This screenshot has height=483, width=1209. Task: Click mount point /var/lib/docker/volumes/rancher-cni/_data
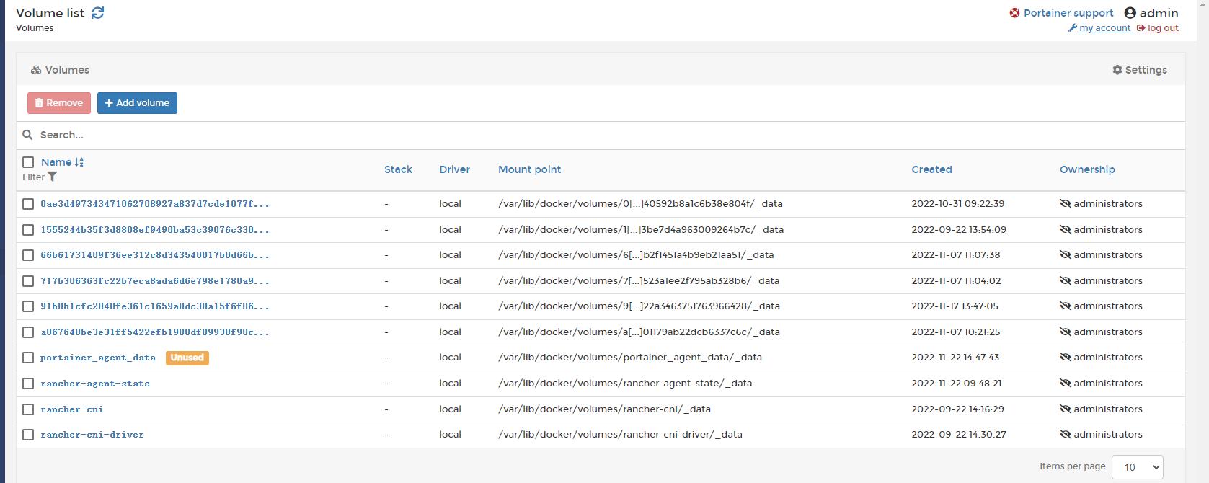pos(604,409)
